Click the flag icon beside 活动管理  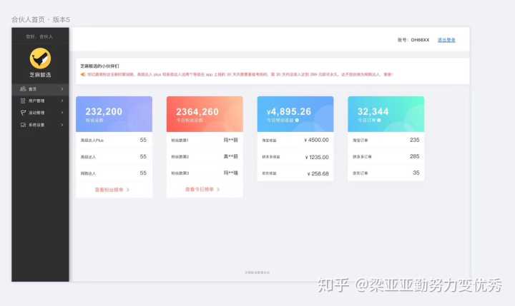point(23,113)
